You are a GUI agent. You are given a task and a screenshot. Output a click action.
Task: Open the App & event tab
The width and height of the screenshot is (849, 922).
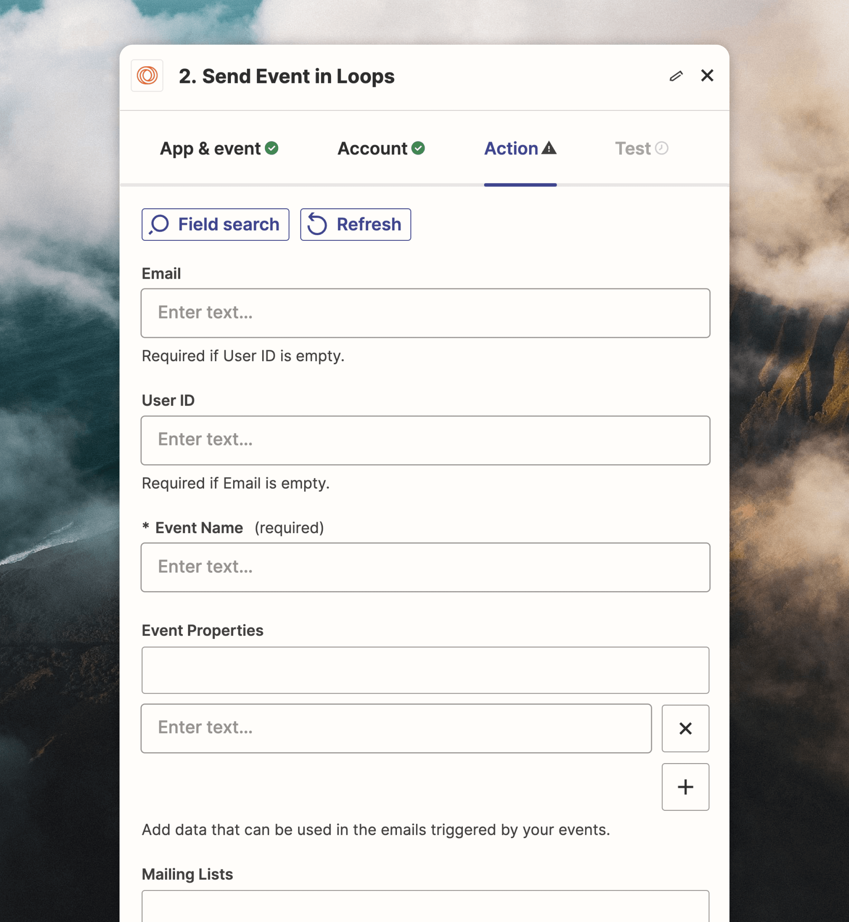coord(219,148)
